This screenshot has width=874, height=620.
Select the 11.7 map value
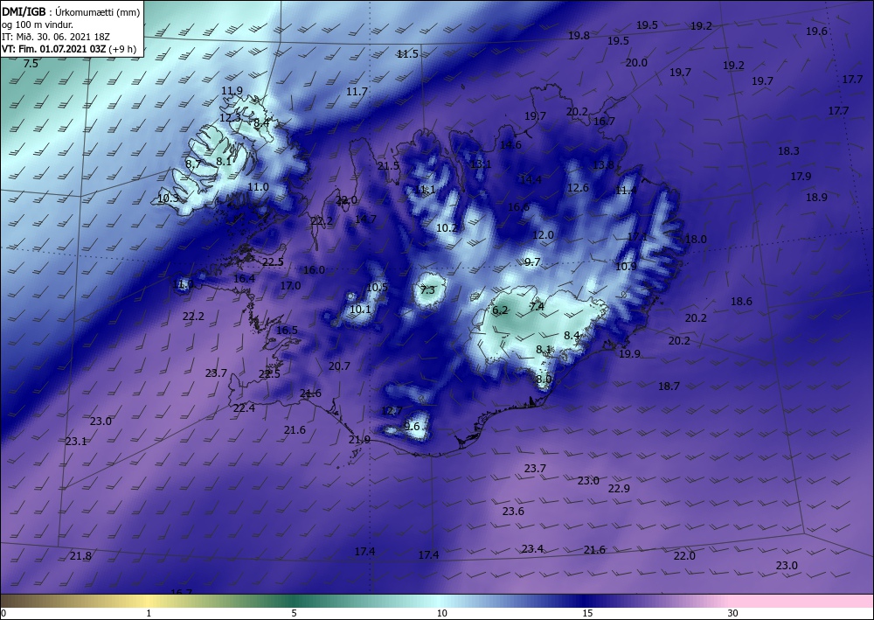pos(357,92)
